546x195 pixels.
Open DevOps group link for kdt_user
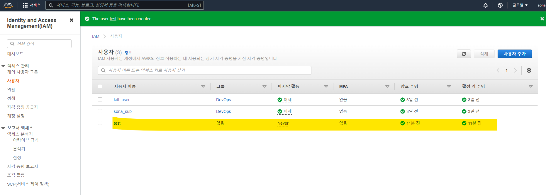click(223, 100)
